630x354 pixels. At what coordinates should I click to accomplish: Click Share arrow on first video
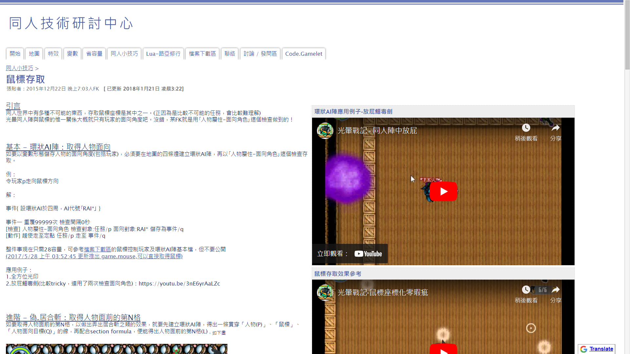[x=556, y=128]
